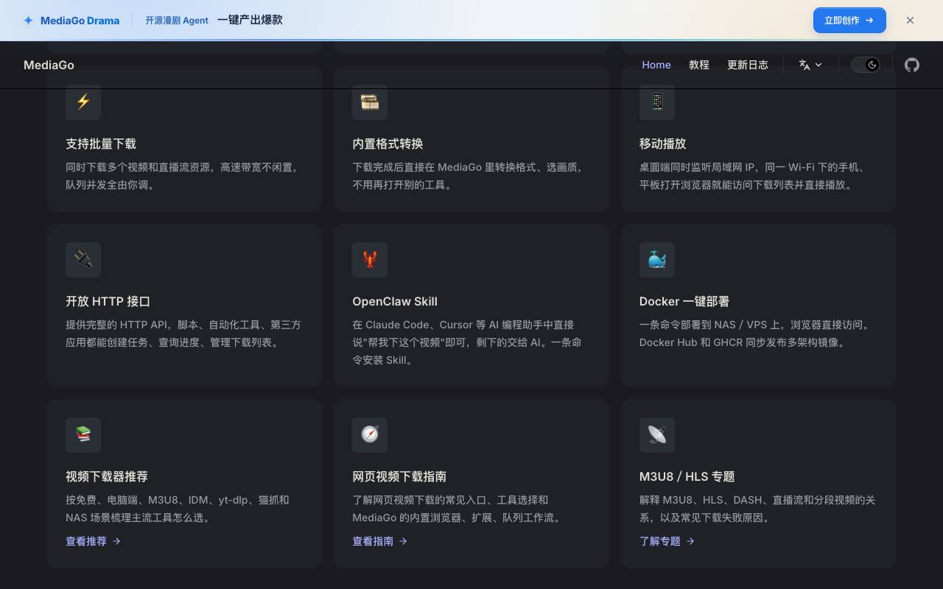Click the sparkle icon beside MediaGo Drama

(x=28, y=21)
